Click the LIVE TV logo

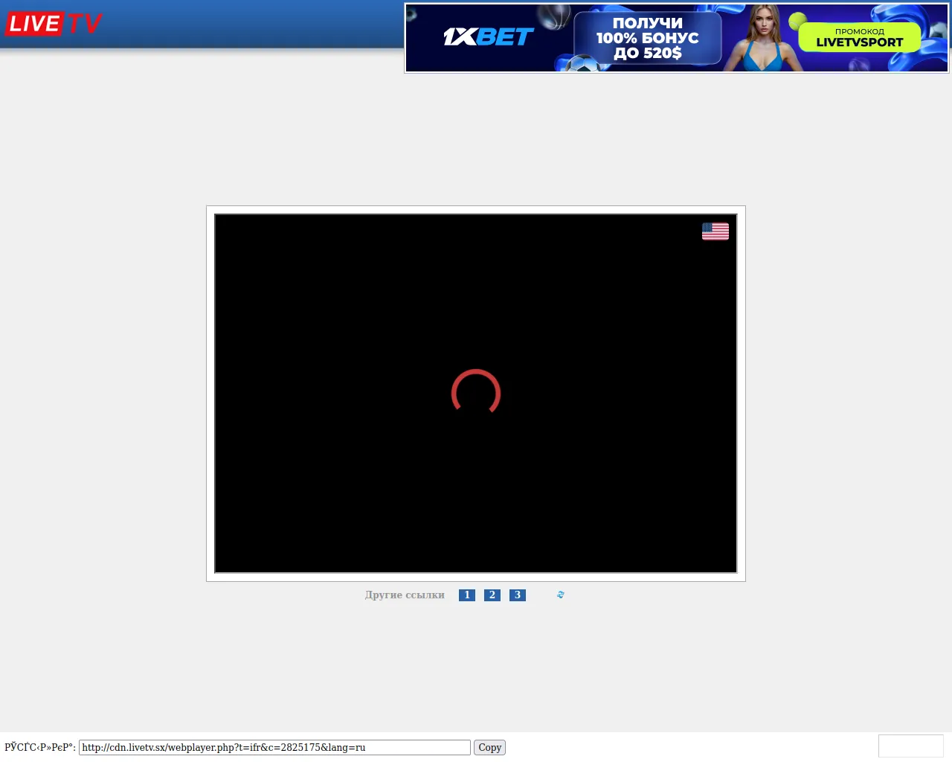pos(54,24)
